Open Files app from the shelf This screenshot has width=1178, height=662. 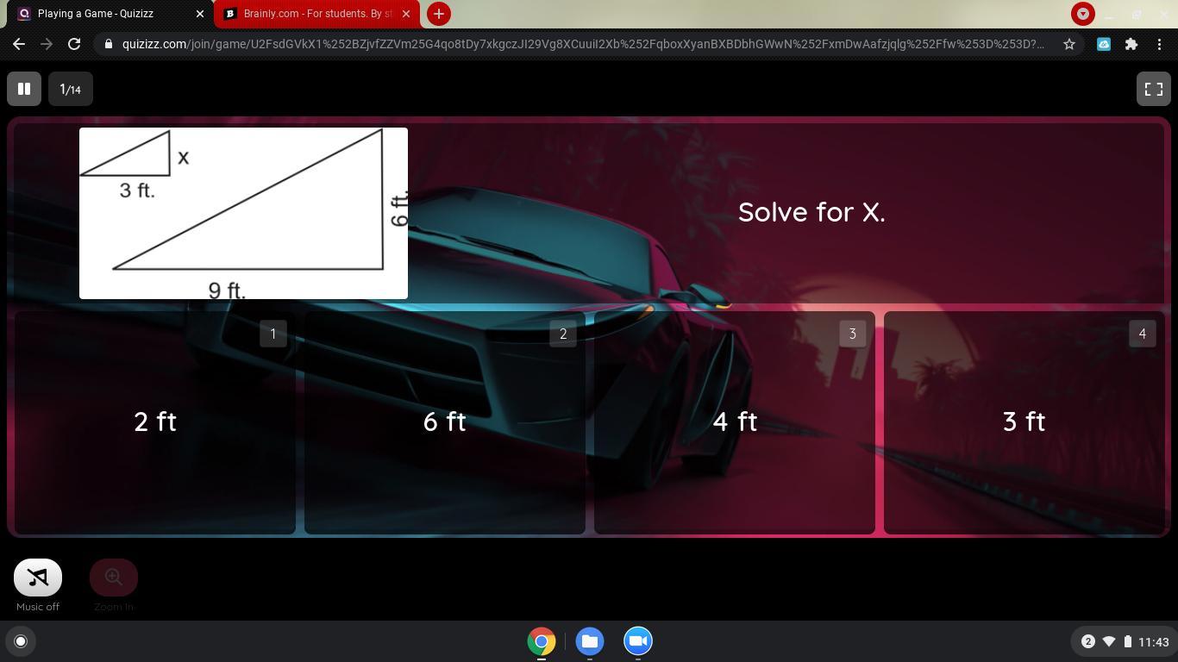pyautogui.click(x=590, y=641)
